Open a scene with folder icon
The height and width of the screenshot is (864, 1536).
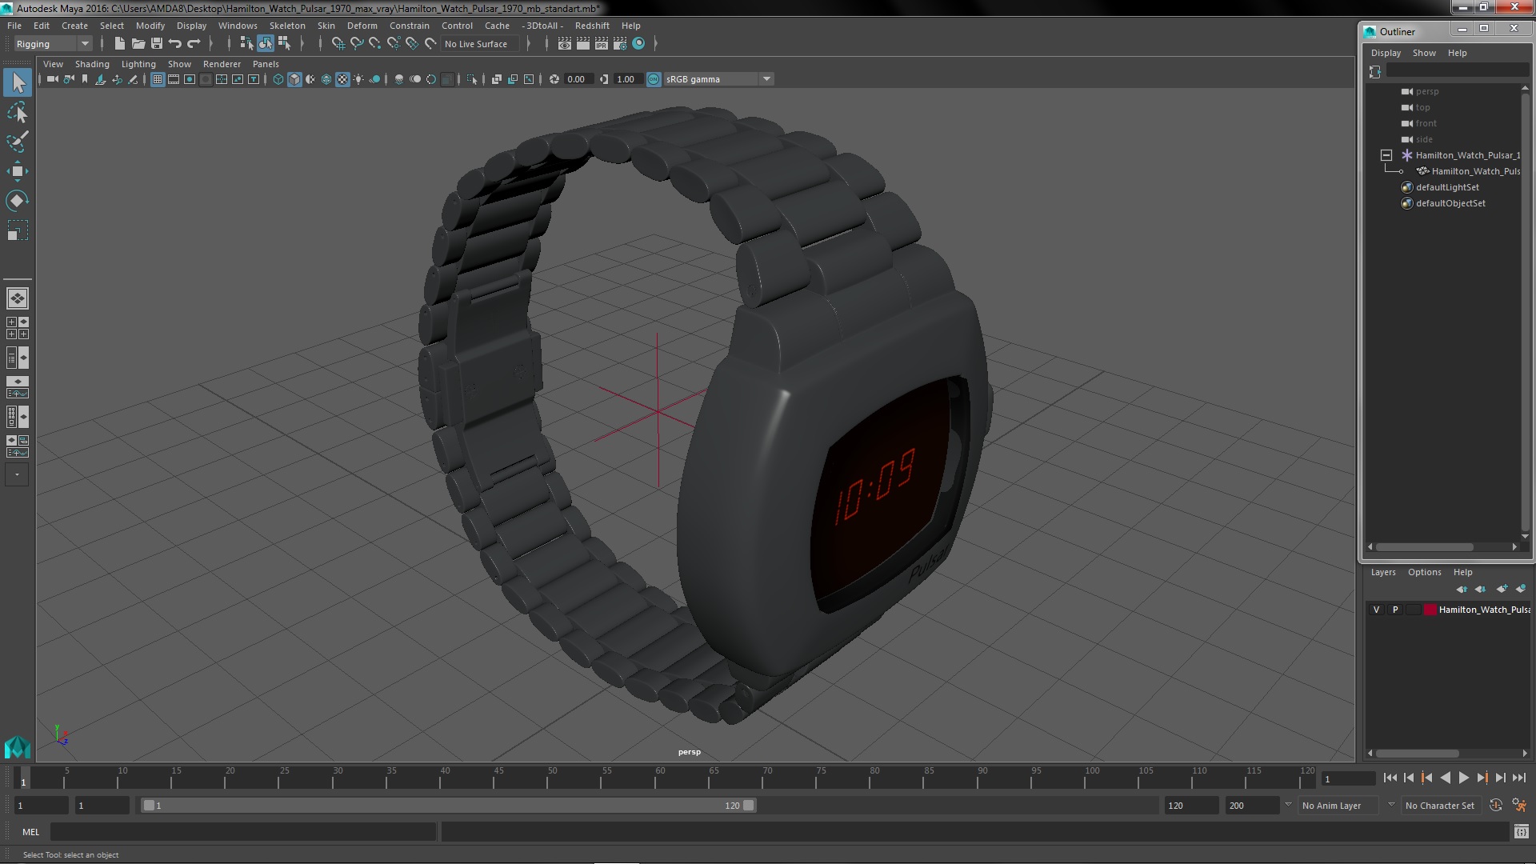click(x=138, y=44)
